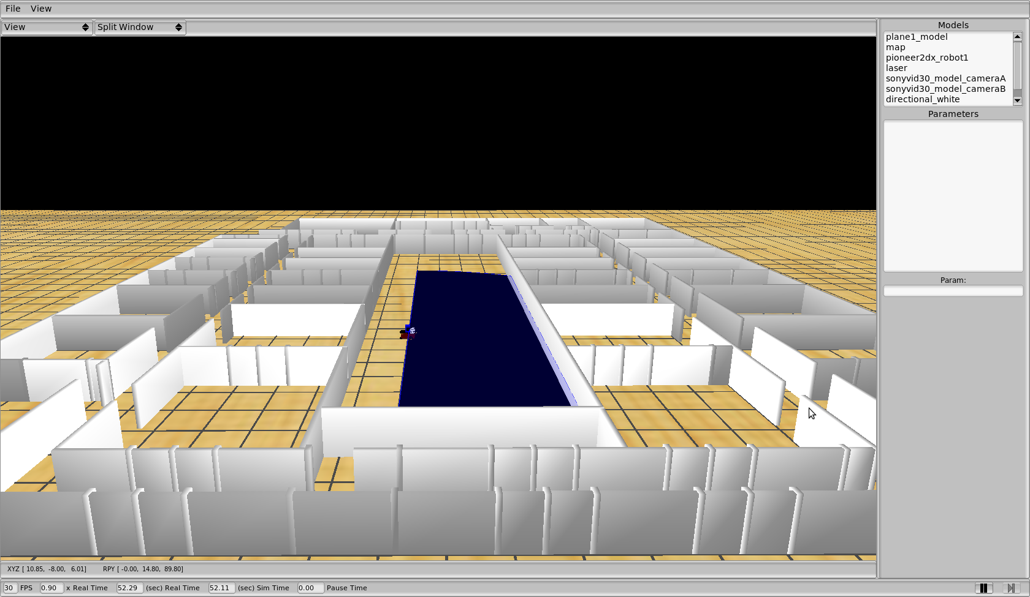The height and width of the screenshot is (597, 1030).
Task: Click the Real Time seconds field
Action: coord(130,588)
